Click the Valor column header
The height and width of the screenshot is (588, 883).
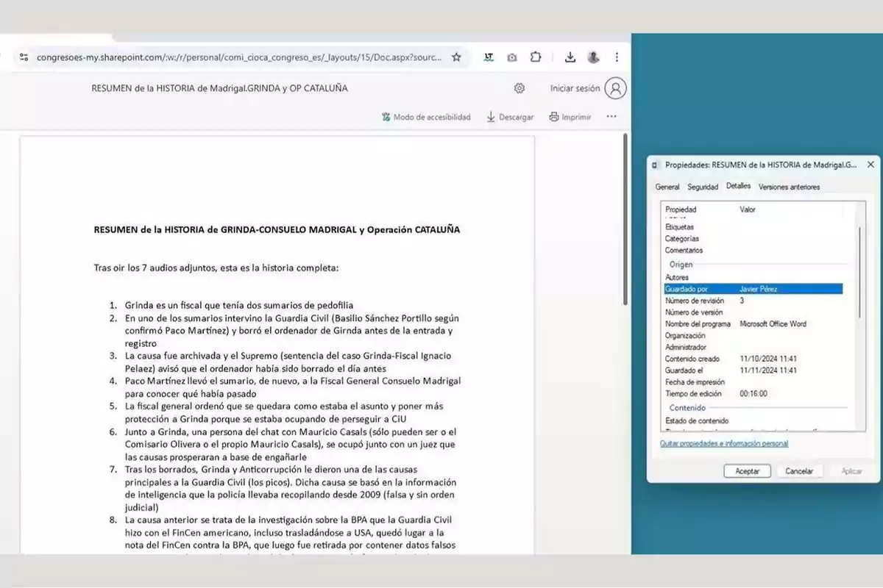[748, 209]
